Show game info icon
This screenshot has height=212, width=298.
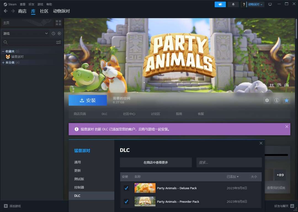[277, 100]
